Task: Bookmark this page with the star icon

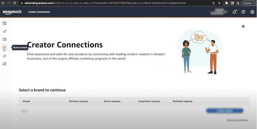Action: (x=220, y=3)
